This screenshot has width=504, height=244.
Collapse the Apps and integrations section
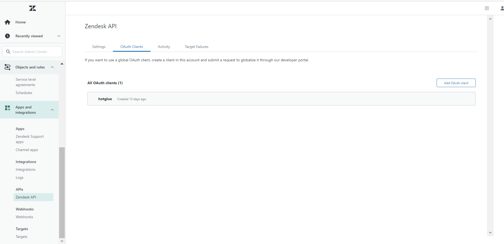pyautogui.click(x=52, y=110)
